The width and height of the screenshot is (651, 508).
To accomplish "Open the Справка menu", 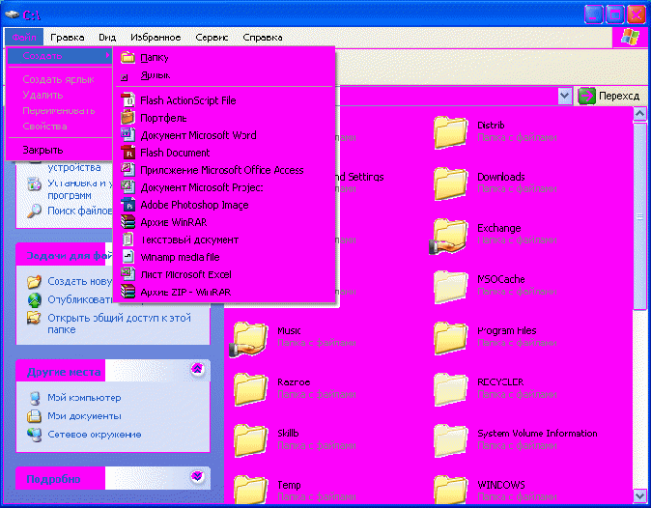I will coord(263,38).
